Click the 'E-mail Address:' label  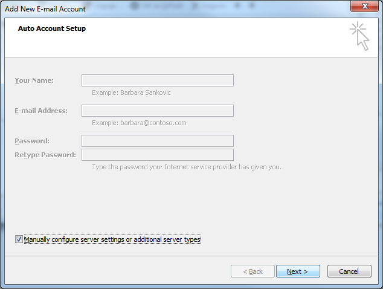click(x=41, y=111)
